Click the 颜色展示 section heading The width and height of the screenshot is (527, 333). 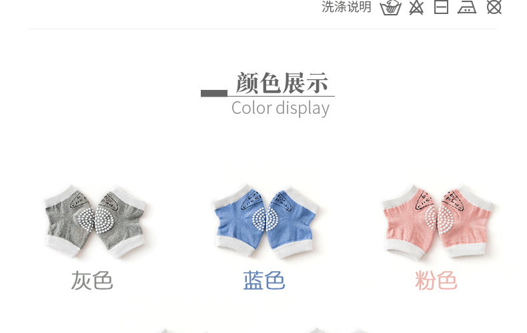(x=282, y=83)
